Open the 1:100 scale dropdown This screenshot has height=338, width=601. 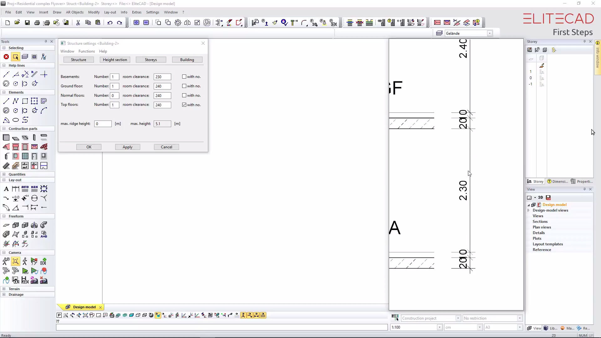pos(439,327)
